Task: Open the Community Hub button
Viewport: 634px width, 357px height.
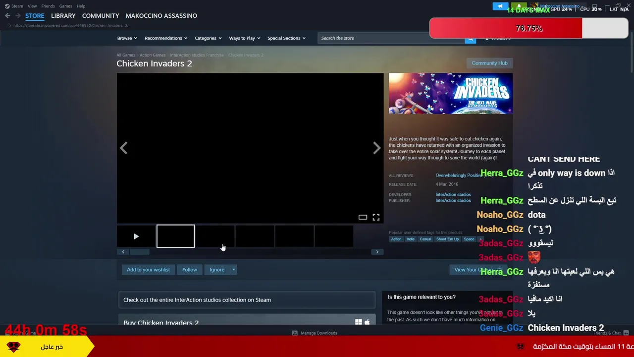Action: pyautogui.click(x=489, y=63)
